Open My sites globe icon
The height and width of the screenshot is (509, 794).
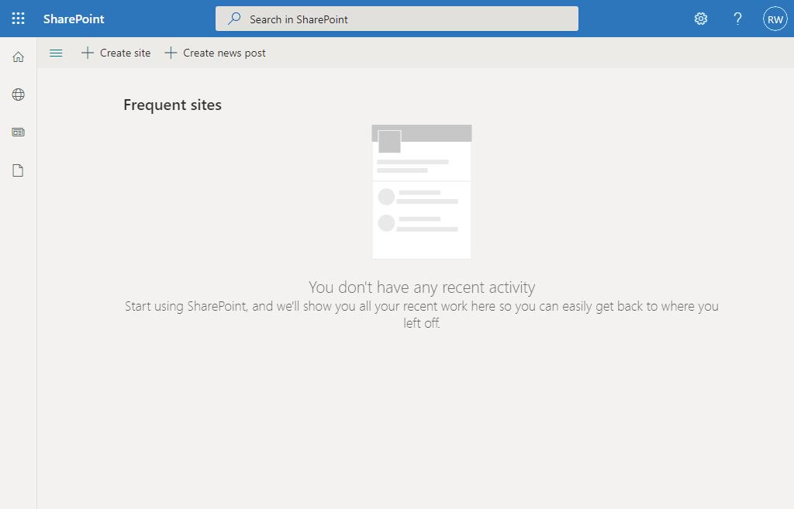19,95
